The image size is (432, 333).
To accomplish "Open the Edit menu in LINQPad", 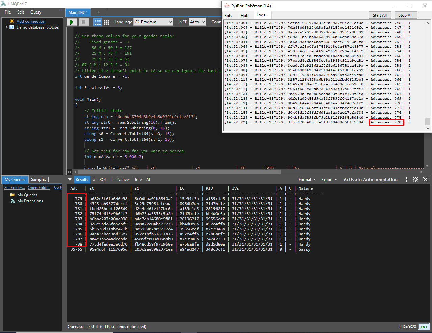I will click(x=21, y=12).
